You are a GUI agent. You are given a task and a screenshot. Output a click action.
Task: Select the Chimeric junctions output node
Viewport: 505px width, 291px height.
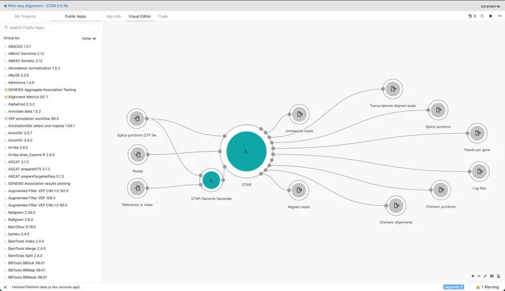coord(440,190)
